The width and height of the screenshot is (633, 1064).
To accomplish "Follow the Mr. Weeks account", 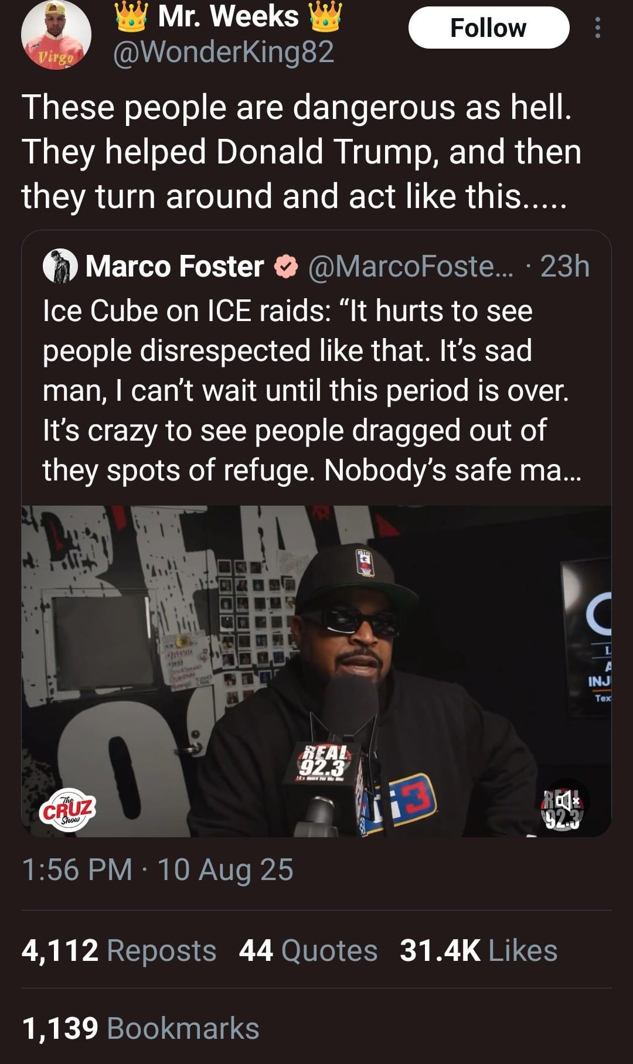I will coord(488,28).
